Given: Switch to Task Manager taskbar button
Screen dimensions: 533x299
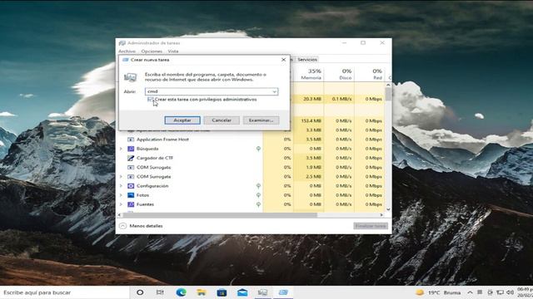Looking at the screenshot, I should [x=262, y=292].
